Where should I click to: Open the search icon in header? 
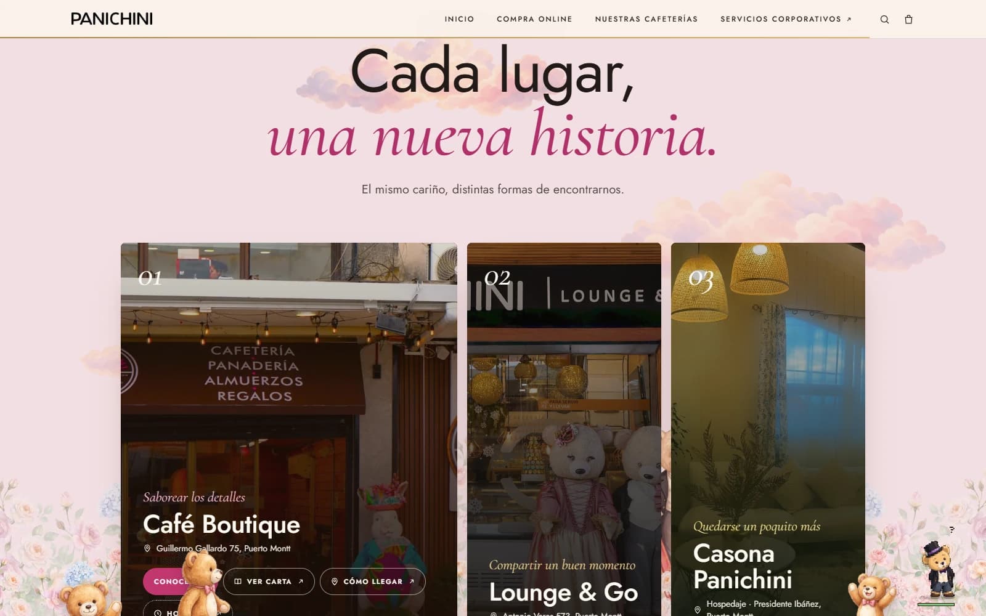coord(884,19)
